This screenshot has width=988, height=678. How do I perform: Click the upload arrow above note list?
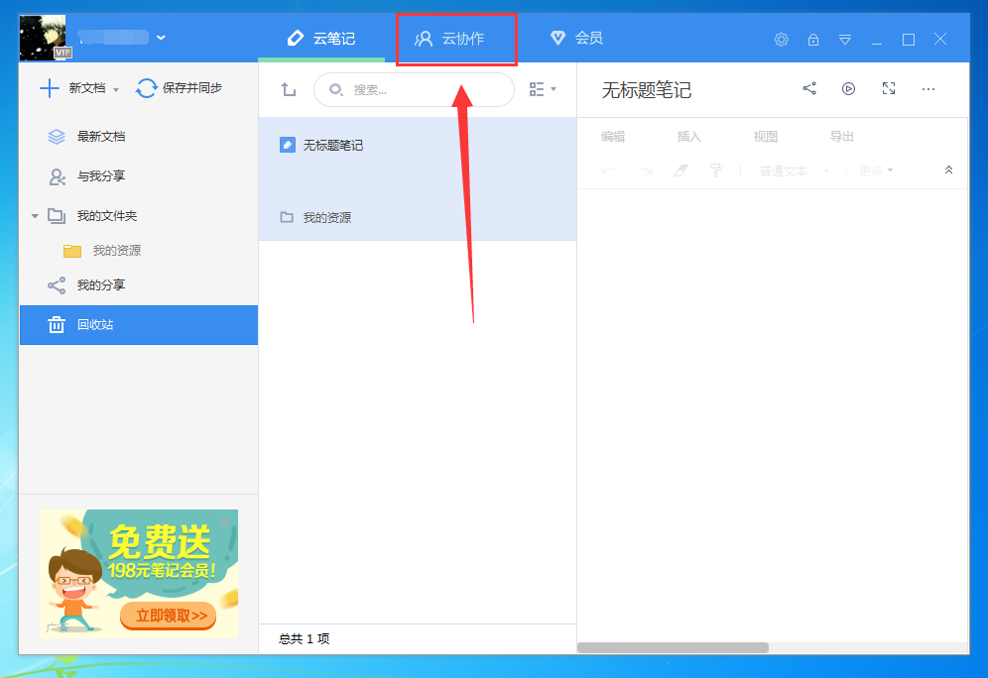point(288,89)
